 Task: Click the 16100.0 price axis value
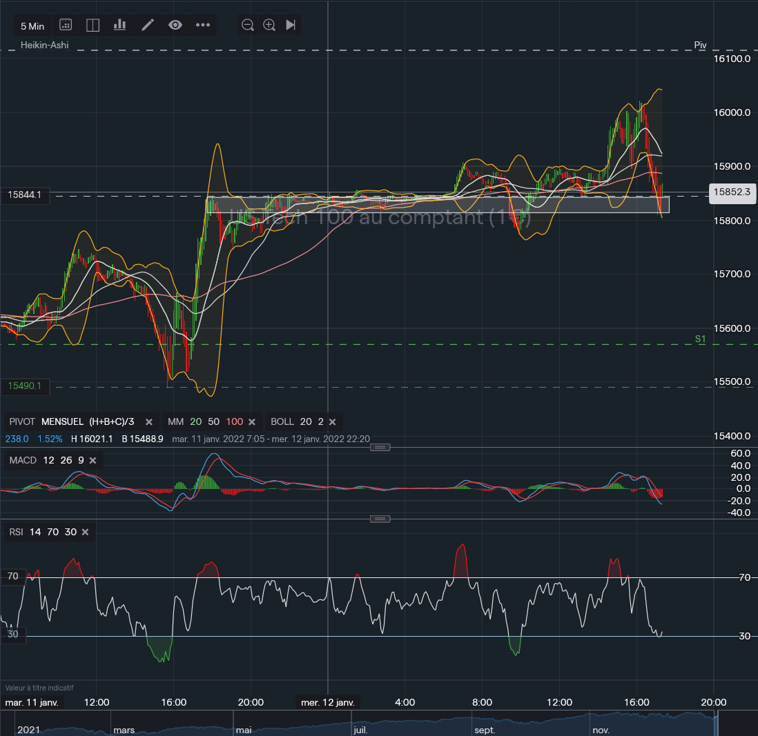point(732,59)
